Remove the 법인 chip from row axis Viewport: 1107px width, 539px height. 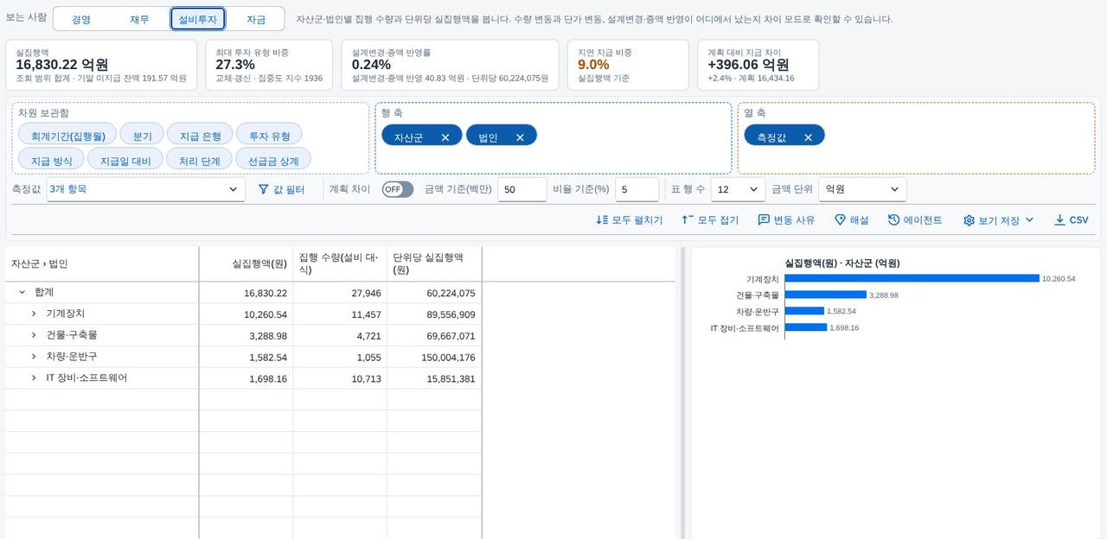[520, 137]
